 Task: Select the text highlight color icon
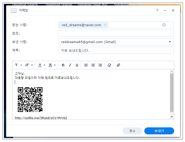[x=50, y=65]
